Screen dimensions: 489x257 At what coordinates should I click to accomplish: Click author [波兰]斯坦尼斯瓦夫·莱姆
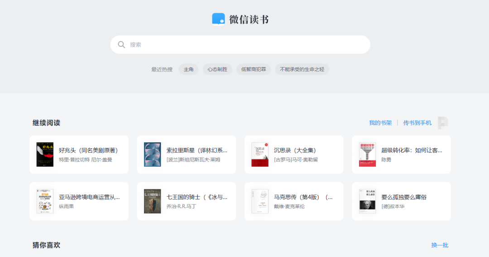pos(193,160)
